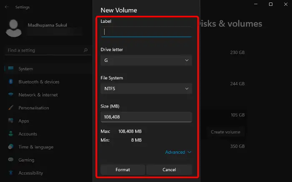This screenshot has width=292, height=182.
Task: Select the Accounts person icon
Action: [11, 133]
